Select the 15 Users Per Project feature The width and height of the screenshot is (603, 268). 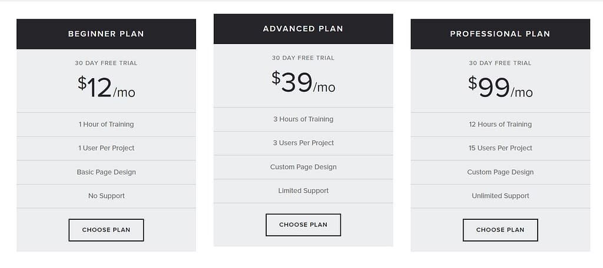(501, 148)
